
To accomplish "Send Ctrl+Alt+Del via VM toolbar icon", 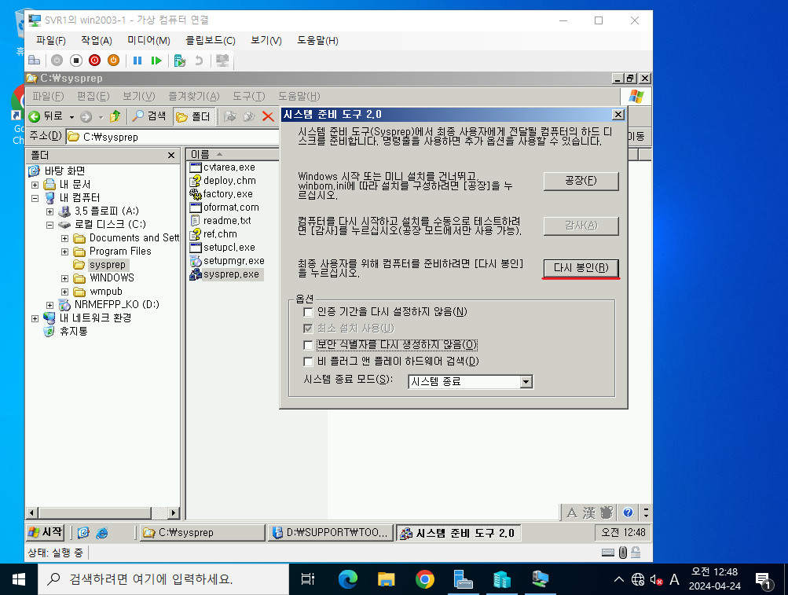I will (34, 61).
